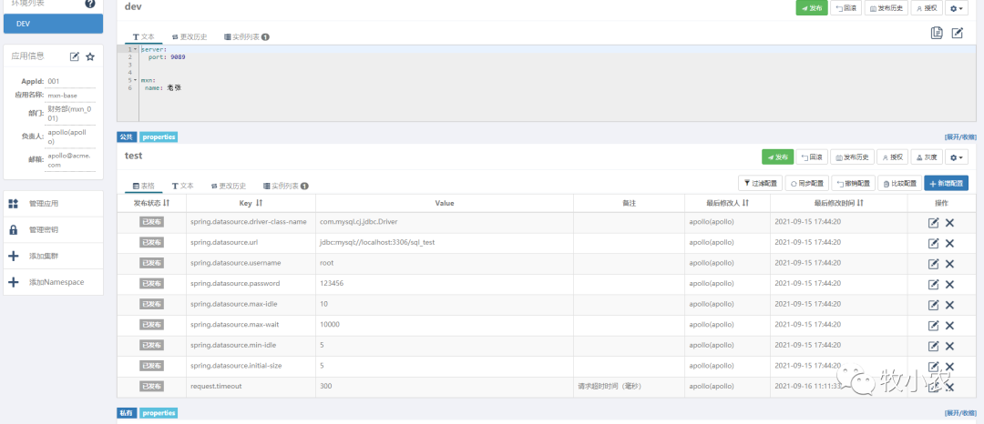The height and width of the screenshot is (424, 984).
Task: Click the edit icon in dev text panel
Action: [958, 33]
